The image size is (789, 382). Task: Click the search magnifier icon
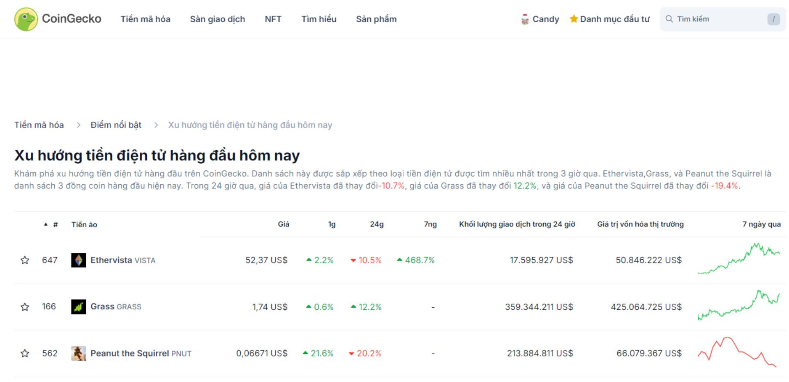tap(669, 18)
